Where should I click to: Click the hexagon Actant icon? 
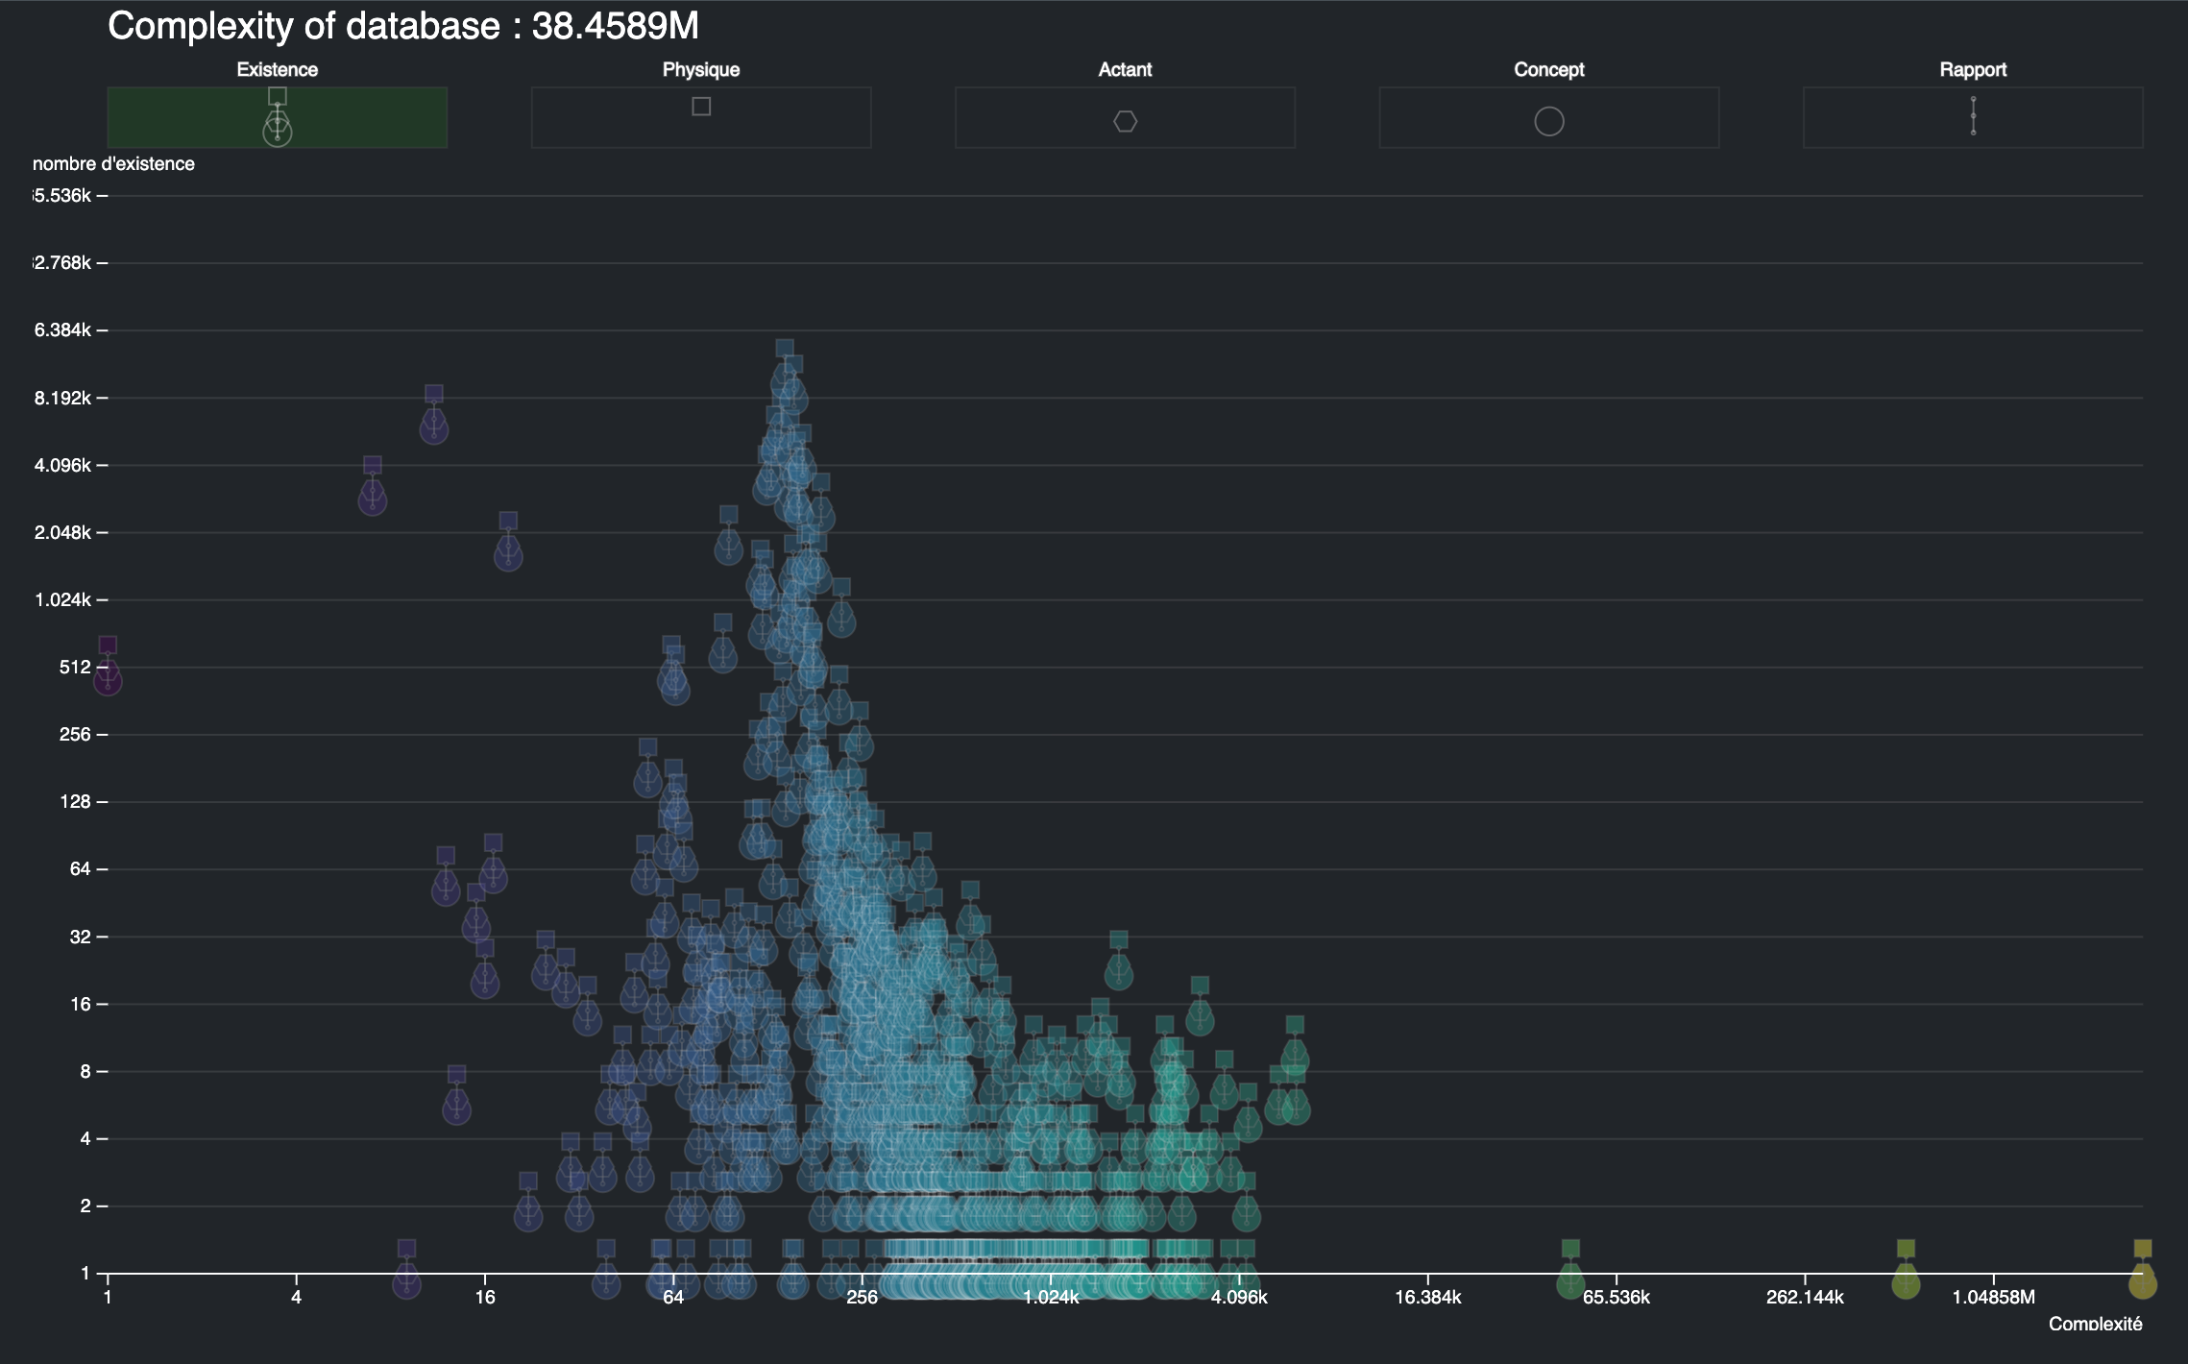point(1125,122)
